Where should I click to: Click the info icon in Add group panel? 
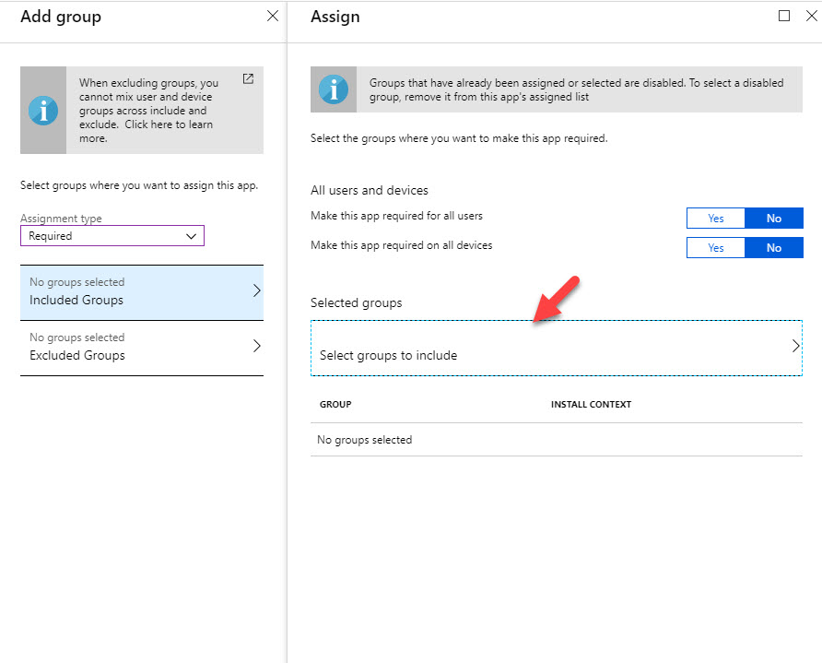pyautogui.click(x=43, y=111)
